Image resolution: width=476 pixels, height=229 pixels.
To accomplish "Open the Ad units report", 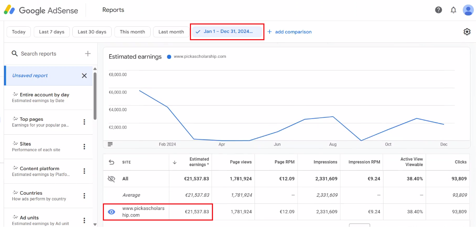I will point(48,218).
